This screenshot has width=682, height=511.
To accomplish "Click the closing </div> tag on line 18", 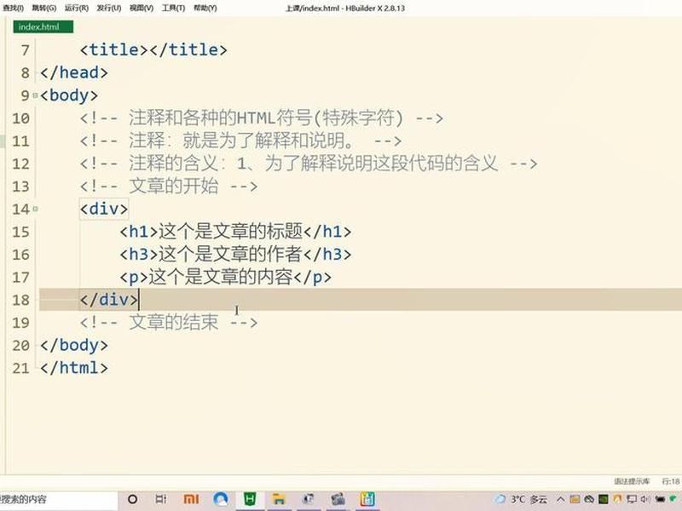I will pos(109,300).
